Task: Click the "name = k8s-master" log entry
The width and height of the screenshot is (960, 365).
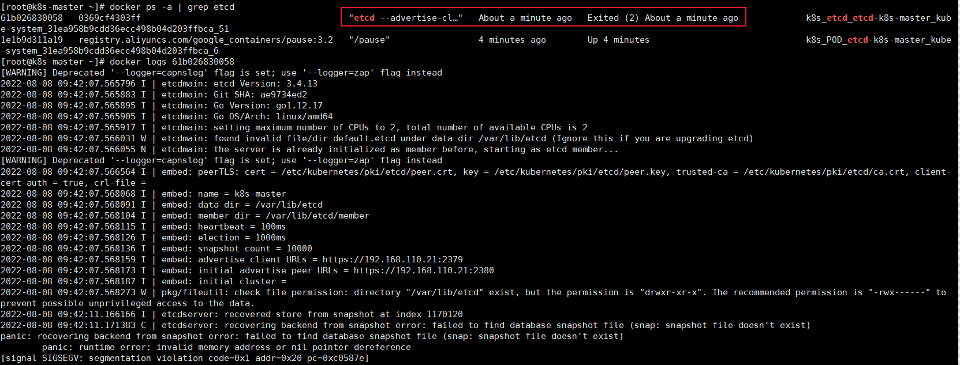Action: point(242,194)
